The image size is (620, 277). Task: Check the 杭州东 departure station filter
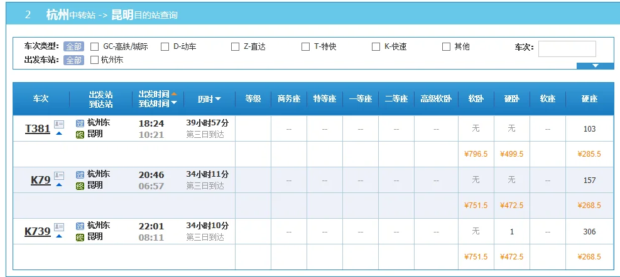pyautogui.click(x=94, y=60)
